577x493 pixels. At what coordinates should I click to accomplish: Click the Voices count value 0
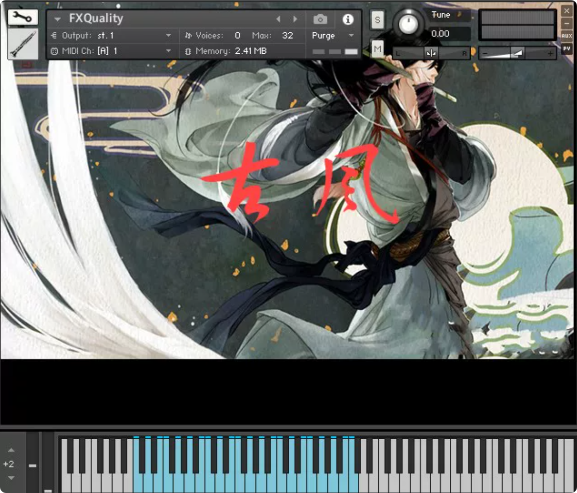237,35
